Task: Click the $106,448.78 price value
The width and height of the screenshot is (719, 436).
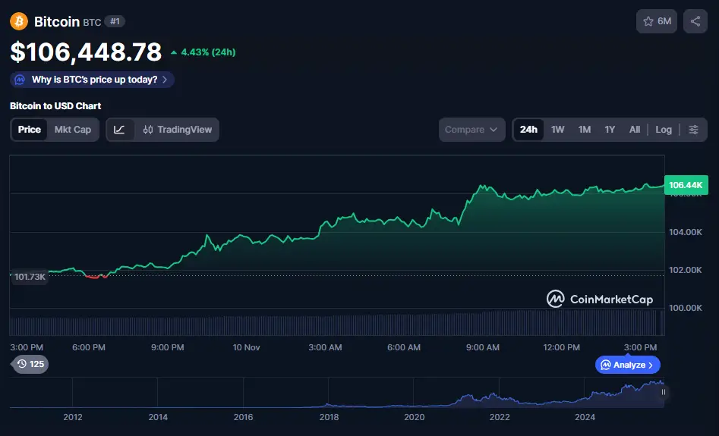Action: [86, 52]
